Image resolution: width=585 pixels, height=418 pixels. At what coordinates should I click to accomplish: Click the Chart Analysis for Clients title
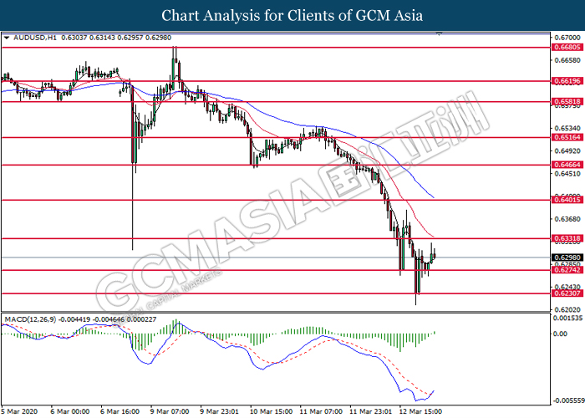(x=292, y=16)
